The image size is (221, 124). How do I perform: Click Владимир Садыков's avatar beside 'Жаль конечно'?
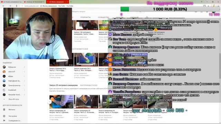pyautogui.click(x=110, y=47)
